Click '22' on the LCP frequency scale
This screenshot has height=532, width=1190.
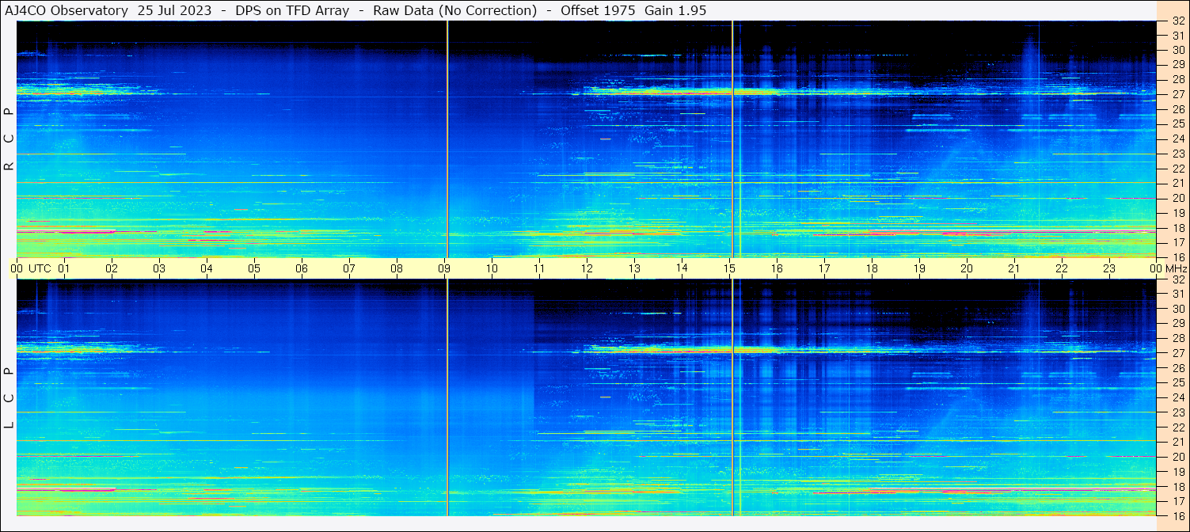(x=1178, y=427)
